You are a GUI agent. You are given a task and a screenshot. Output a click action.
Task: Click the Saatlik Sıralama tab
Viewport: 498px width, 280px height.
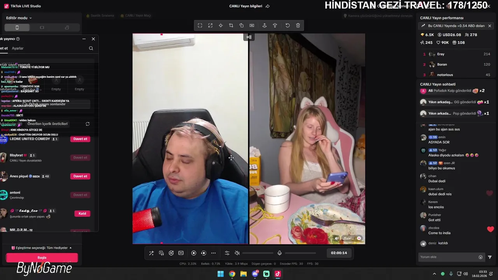tap(101, 16)
